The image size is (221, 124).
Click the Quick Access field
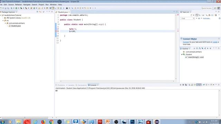206,8
